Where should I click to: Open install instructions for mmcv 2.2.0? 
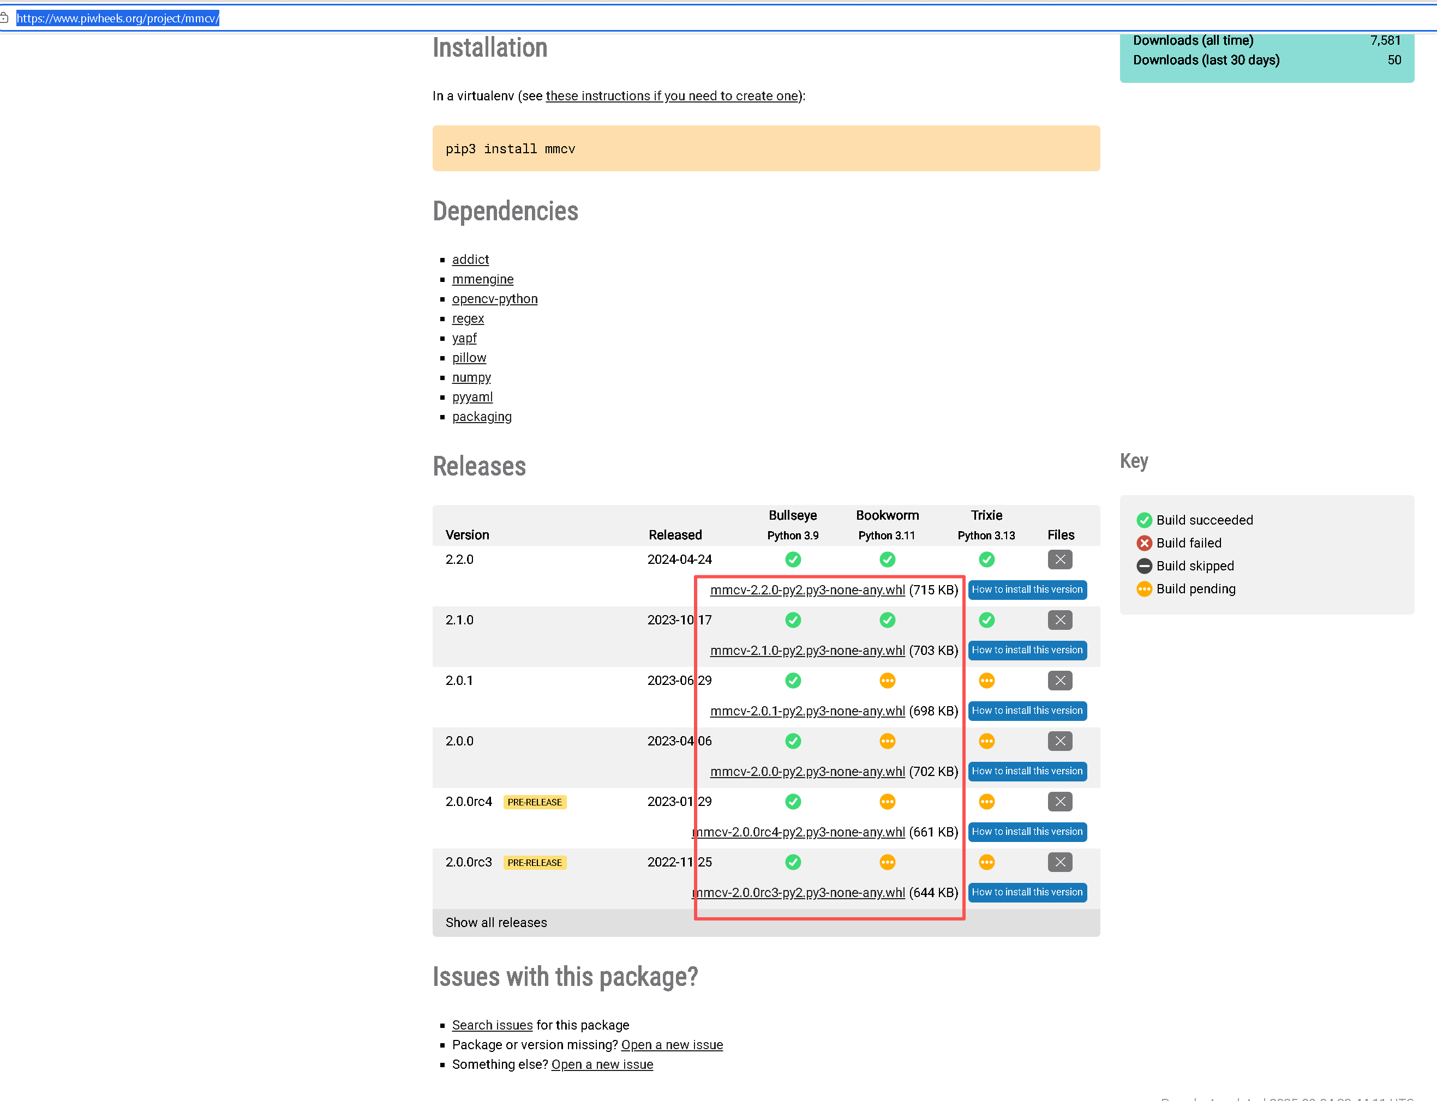point(1027,590)
